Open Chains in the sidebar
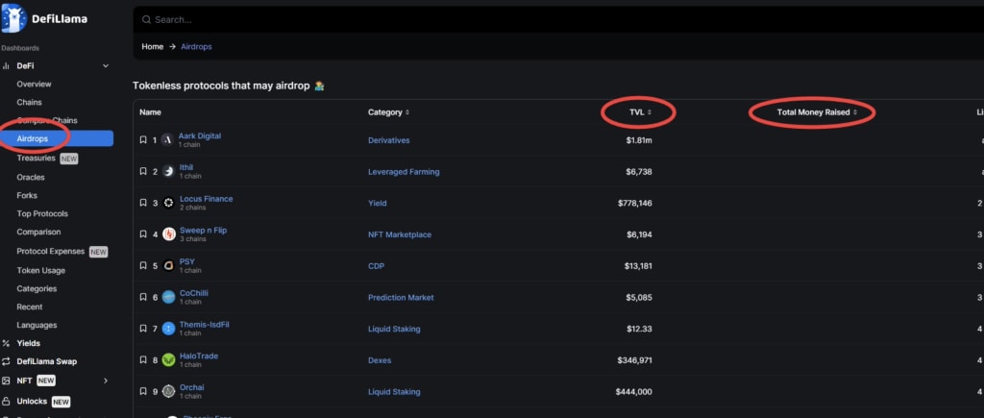The height and width of the screenshot is (418, 984). [30, 102]
